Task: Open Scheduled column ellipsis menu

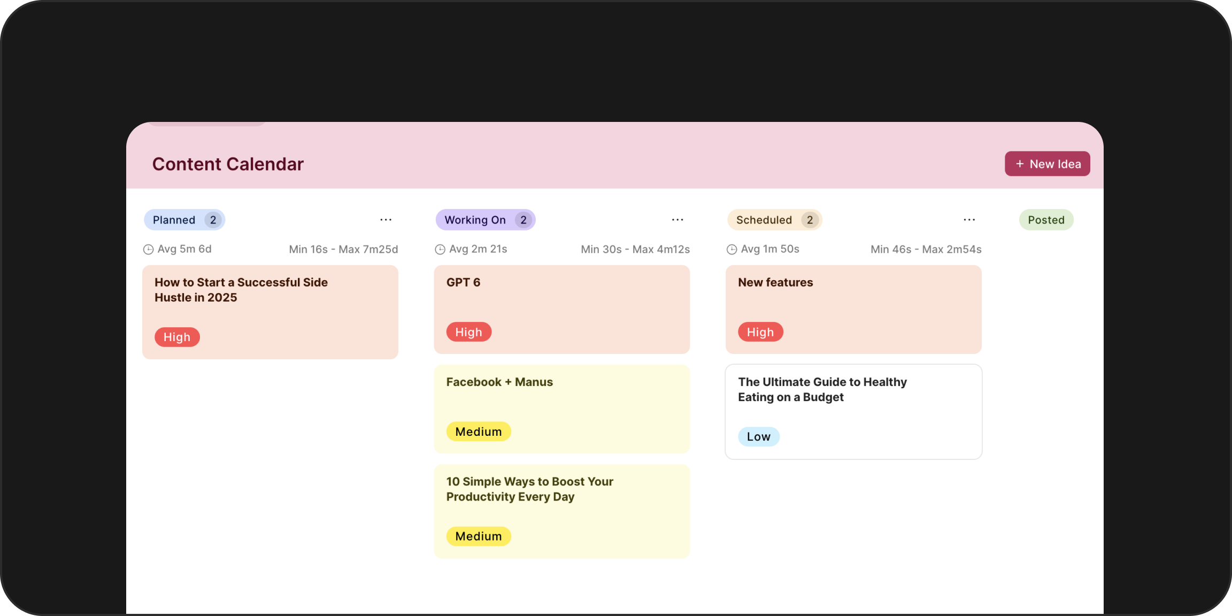Action: [x=969, y=220]
